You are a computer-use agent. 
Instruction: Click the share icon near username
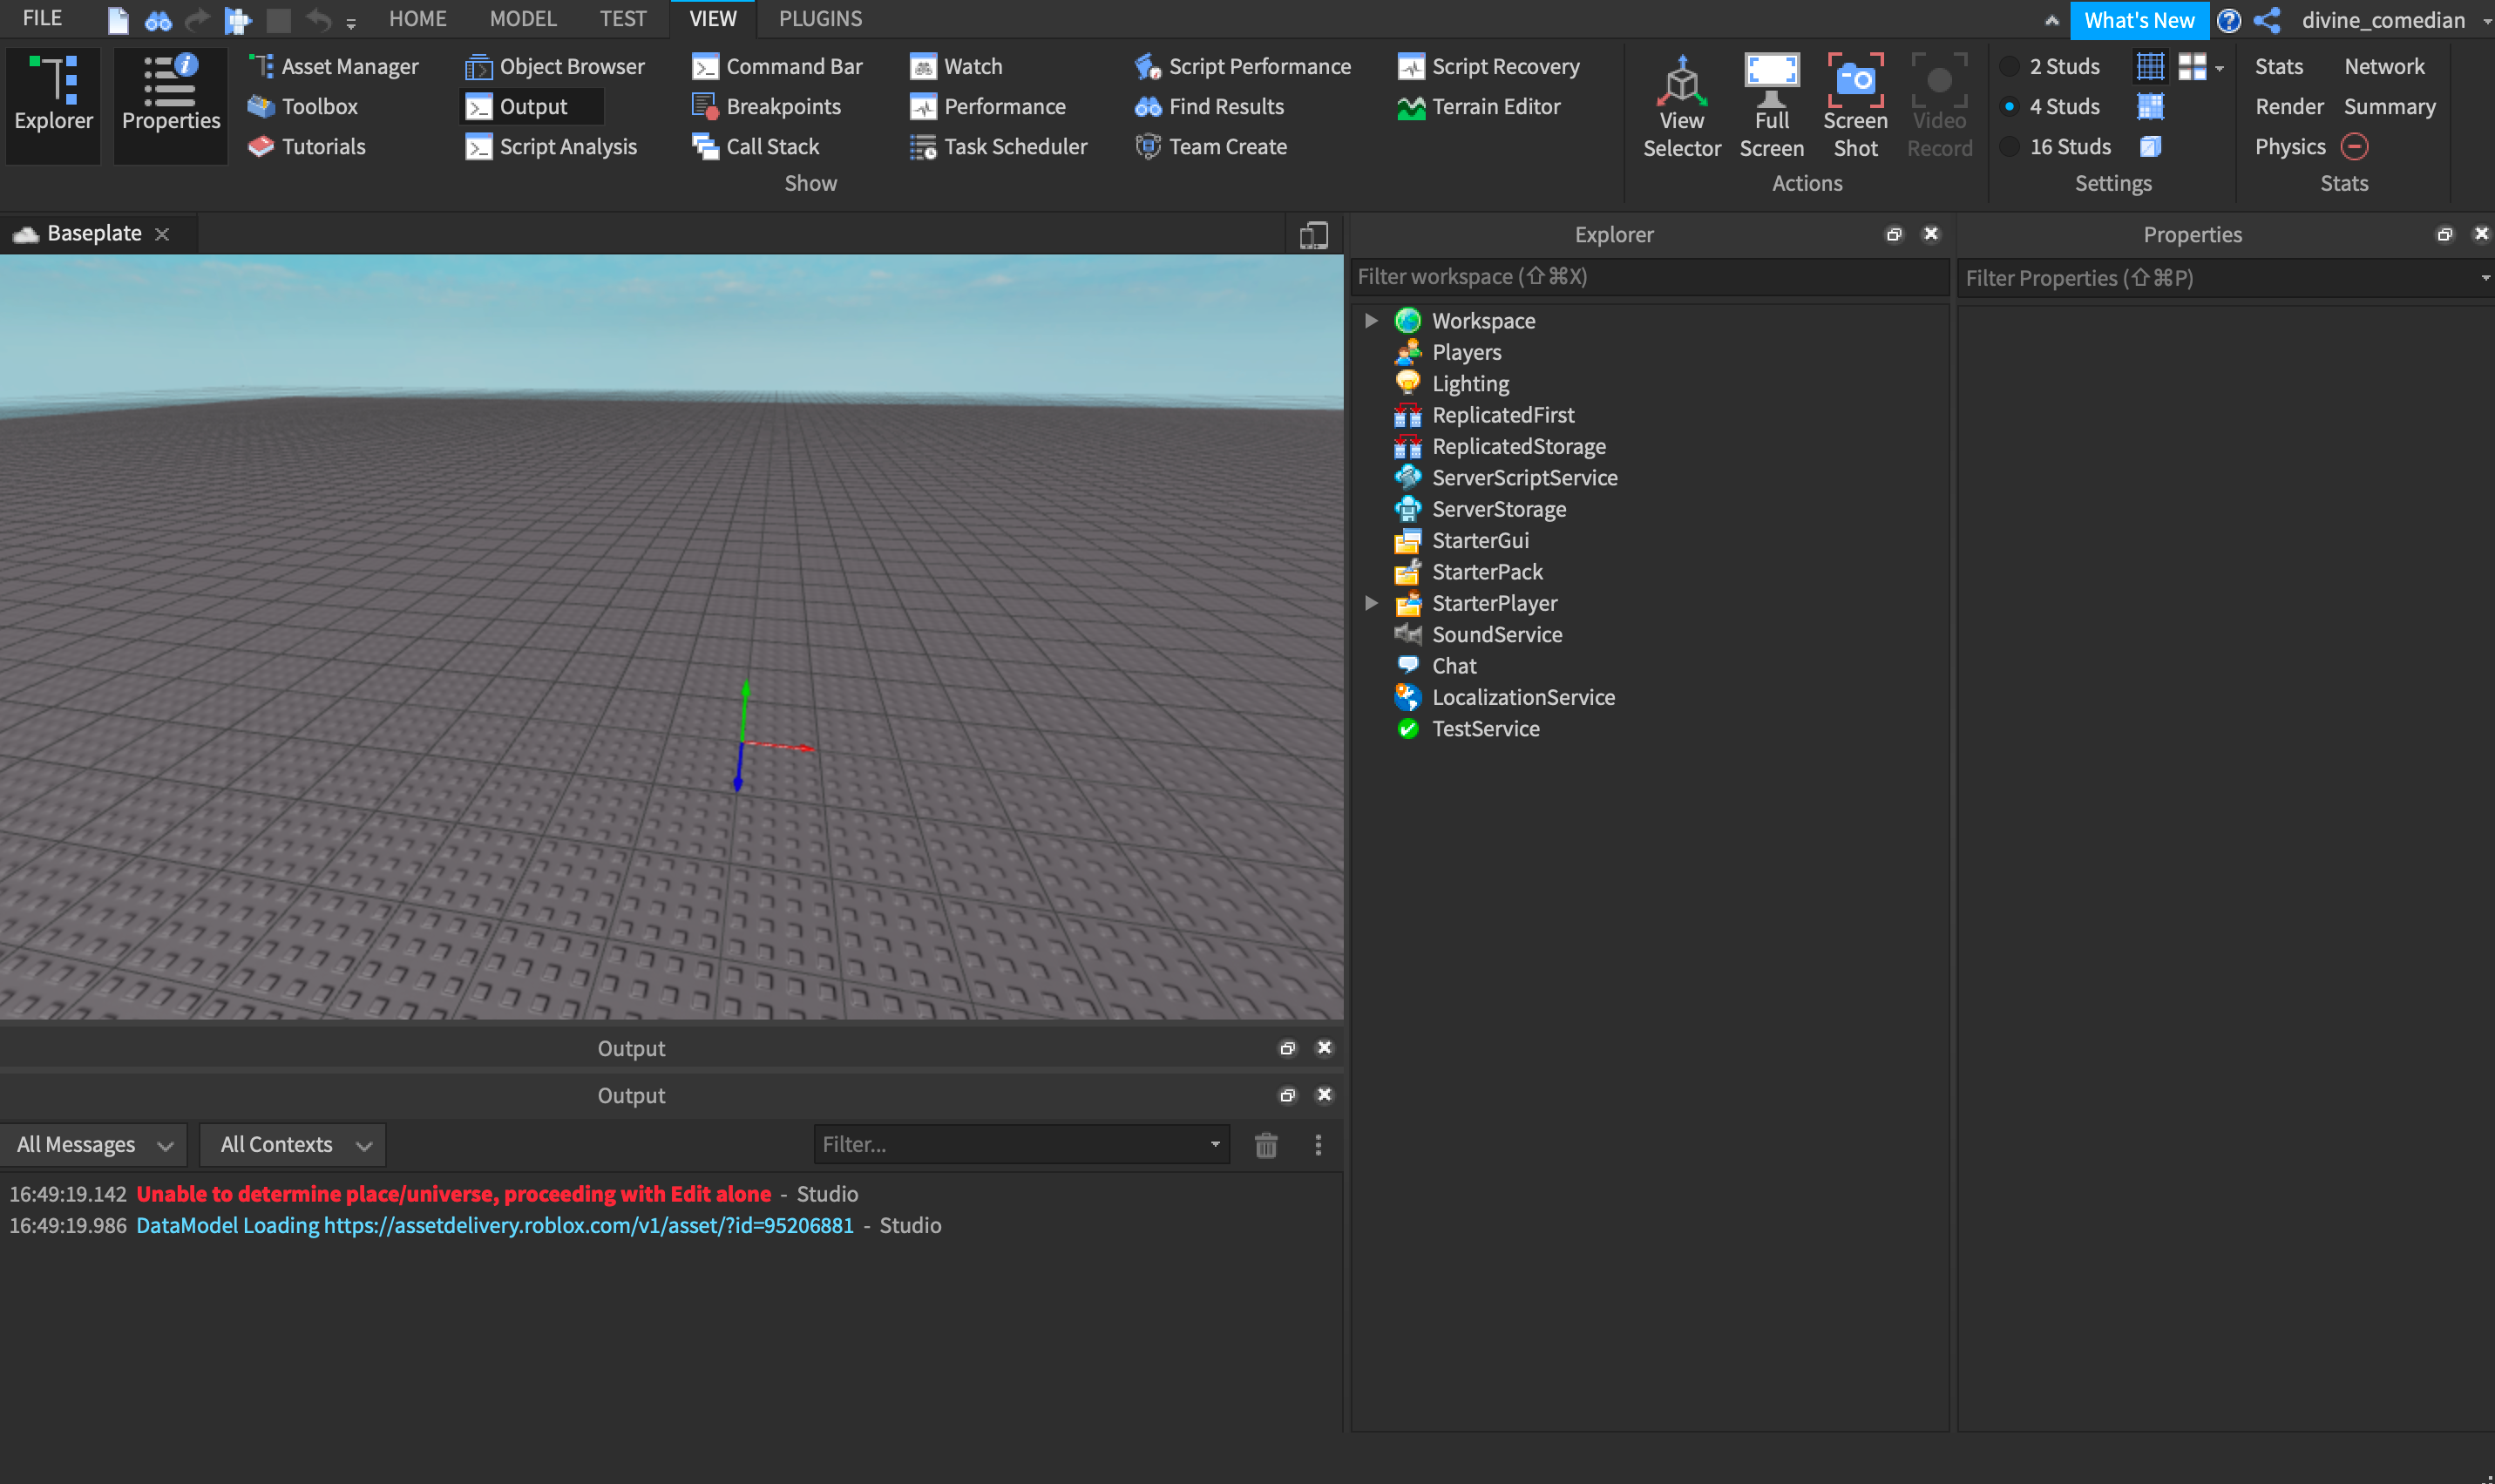(2267, 20)
